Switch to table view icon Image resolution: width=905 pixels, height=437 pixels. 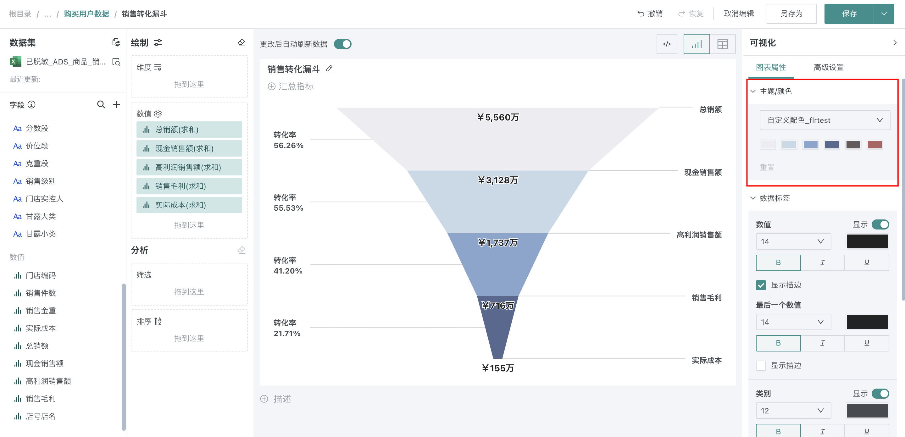[x=722, y=44]
